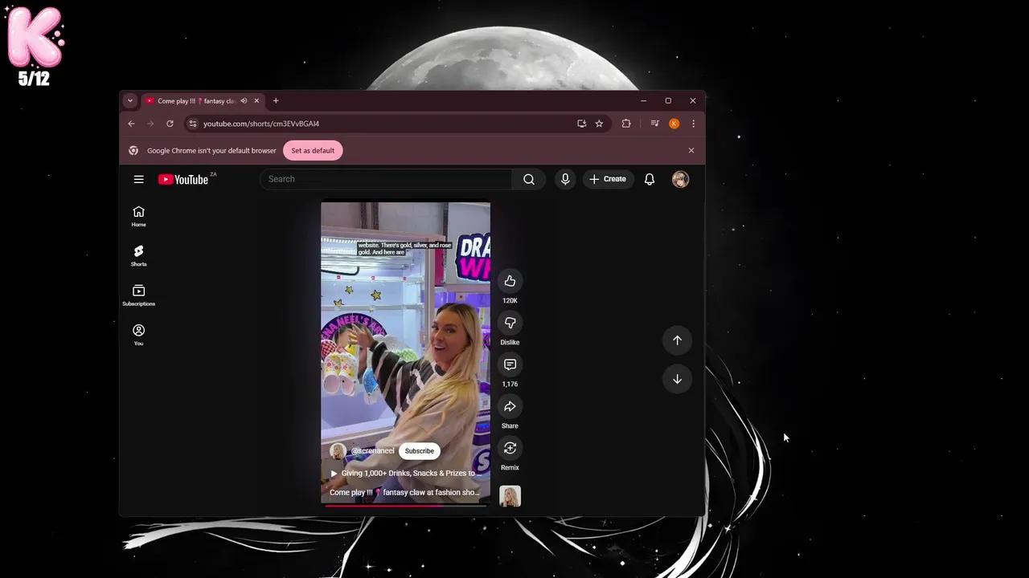Click Chrome's back arrow
Image resolution: width=1029 pixels, height=578 pixels.
click(x=131, y=124)
